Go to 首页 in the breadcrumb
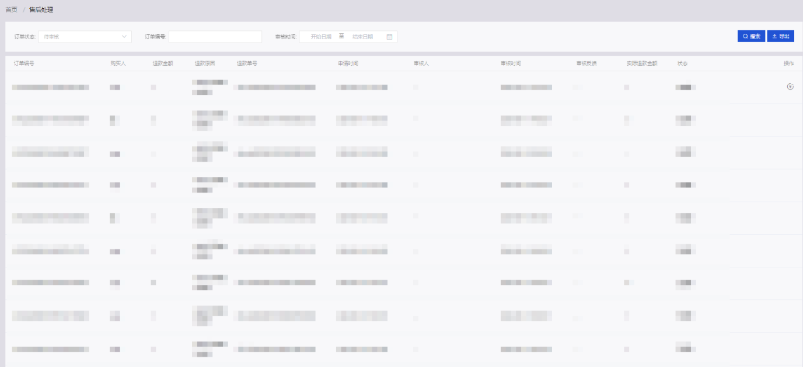 11,10
